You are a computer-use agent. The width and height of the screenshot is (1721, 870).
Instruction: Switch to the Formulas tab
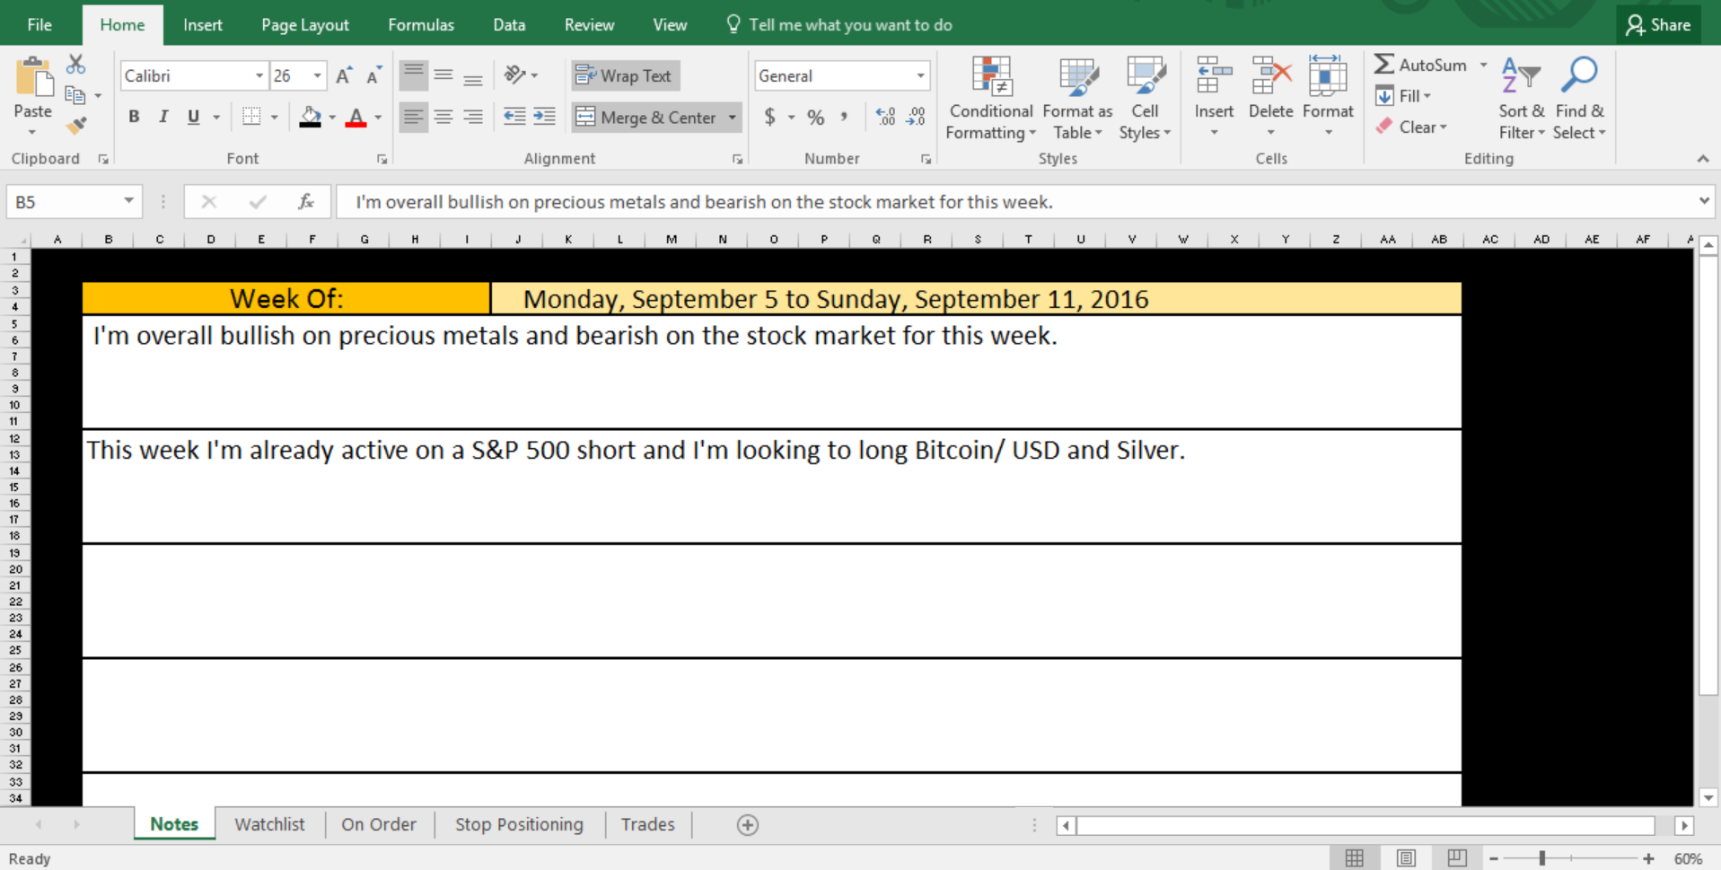coord(421,25)
